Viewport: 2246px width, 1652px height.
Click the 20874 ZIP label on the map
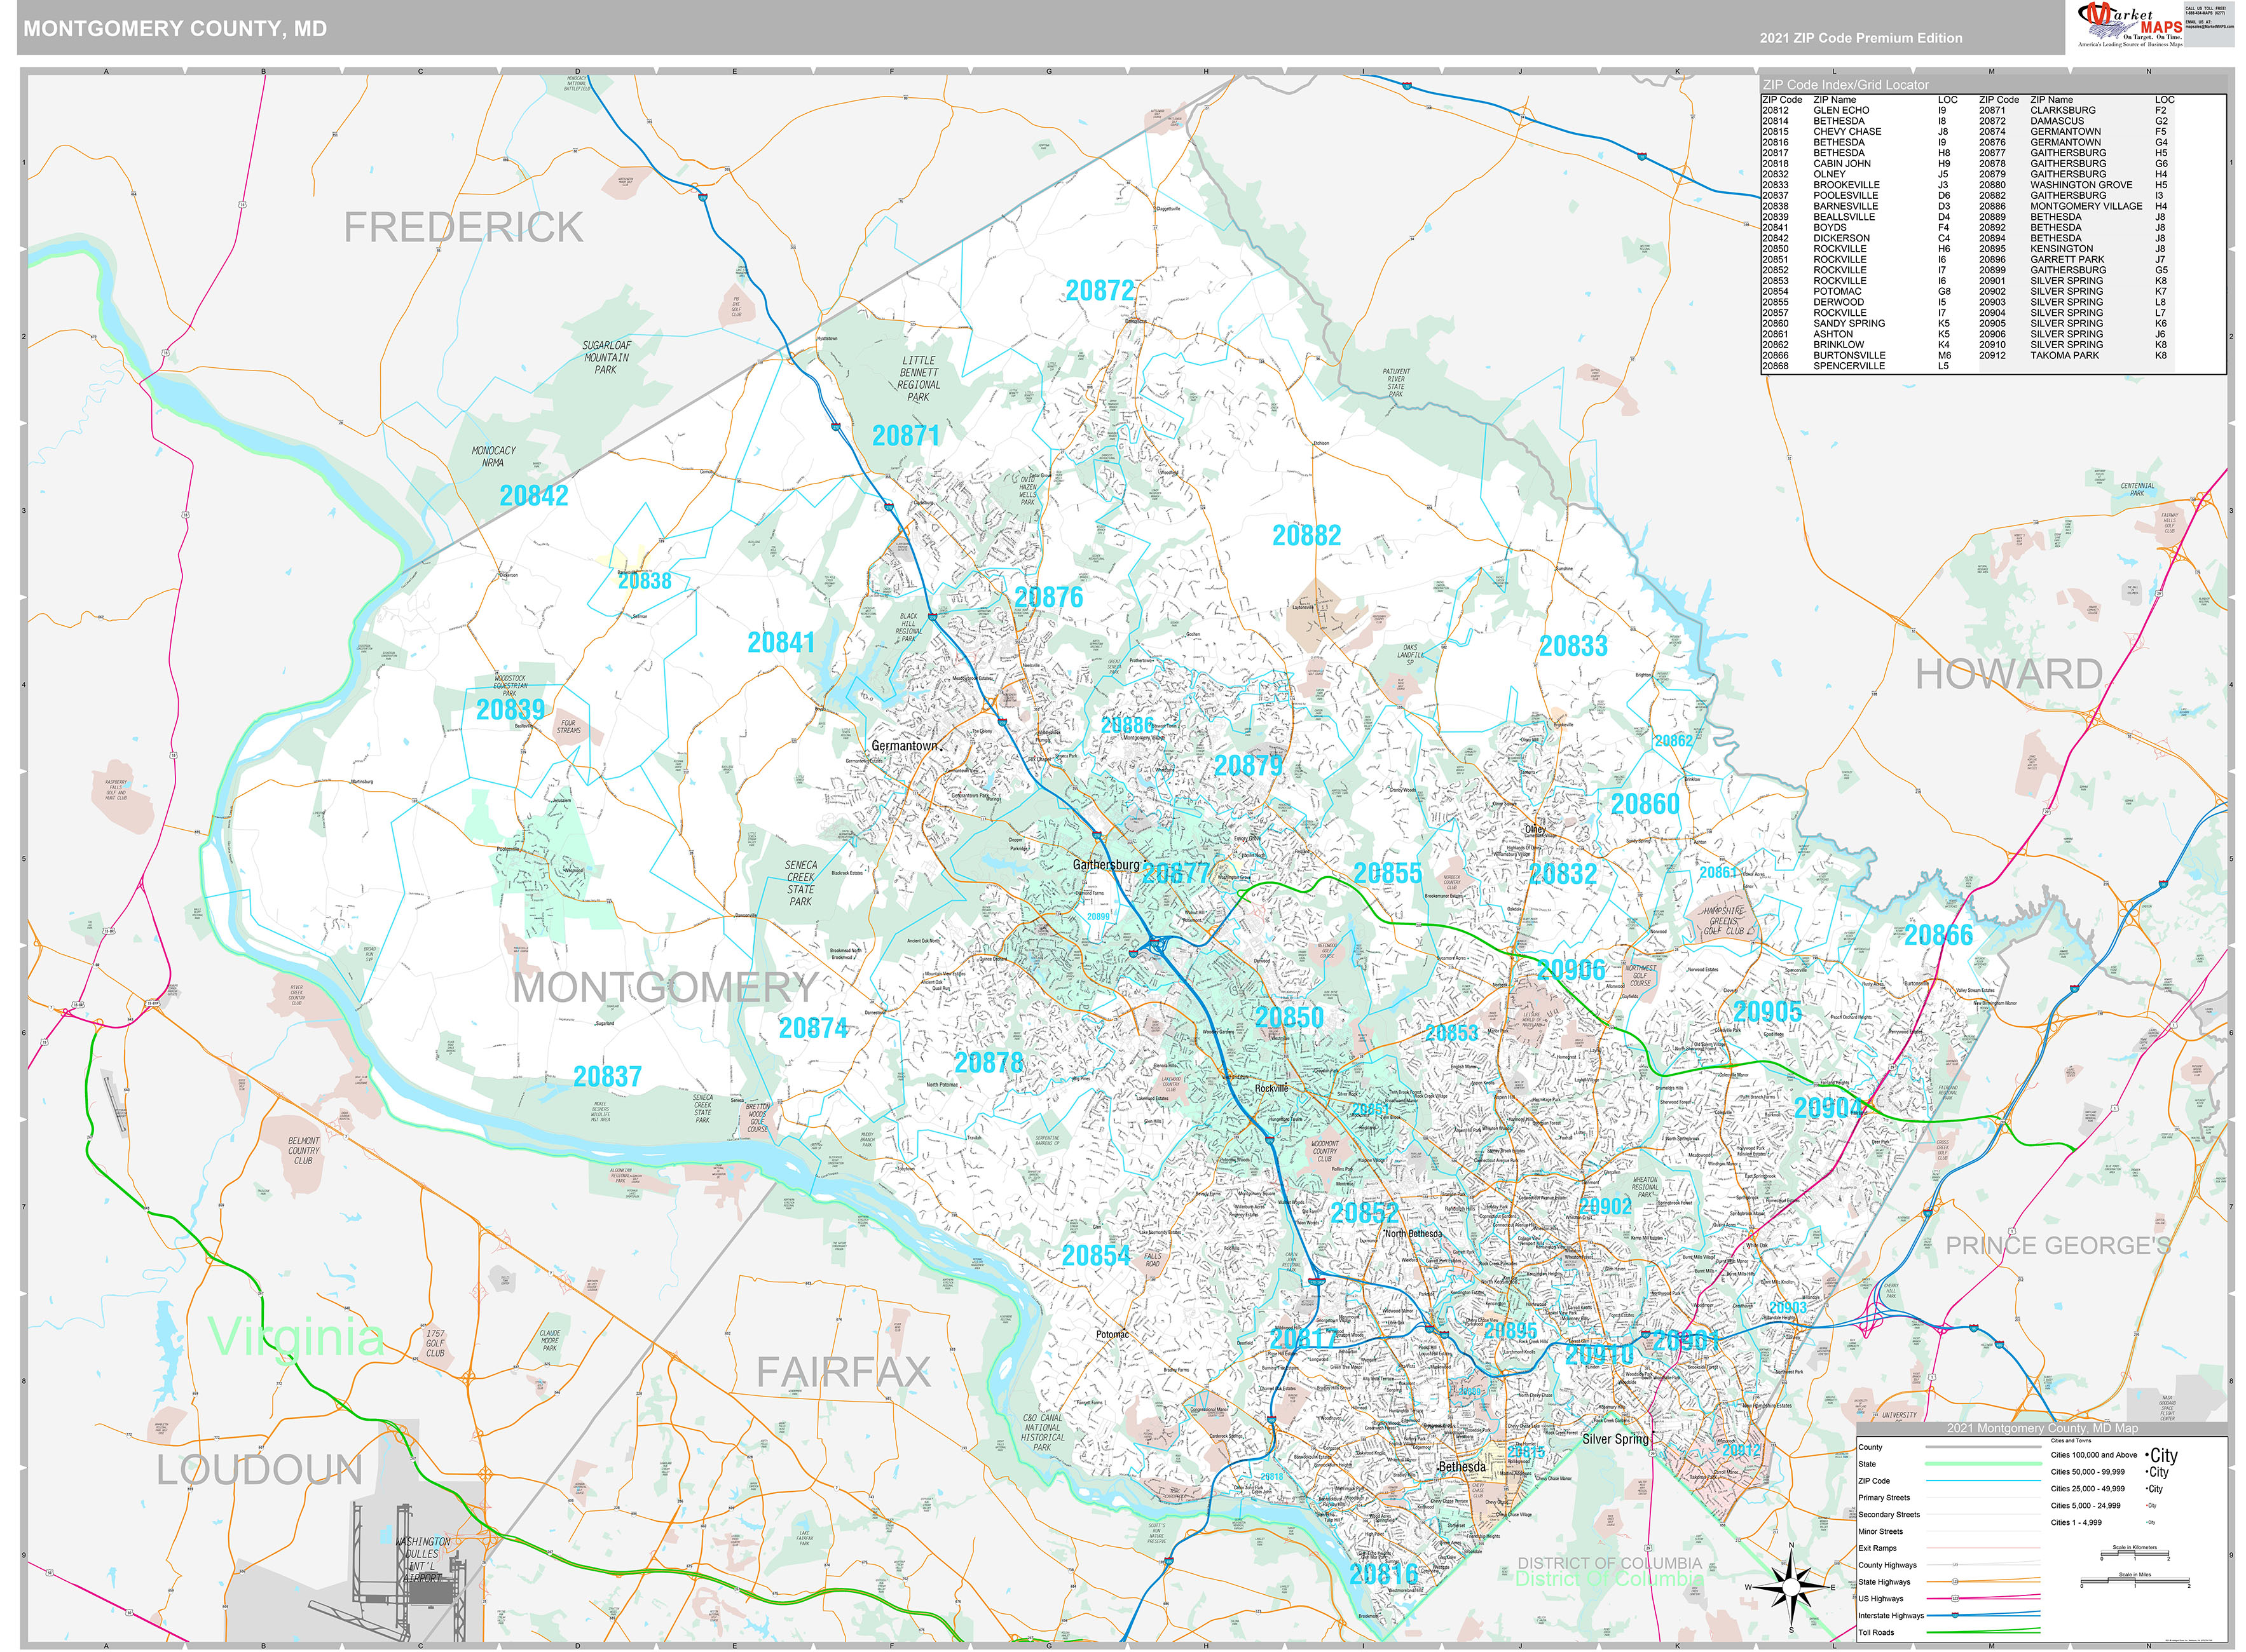coord(813,1028)
